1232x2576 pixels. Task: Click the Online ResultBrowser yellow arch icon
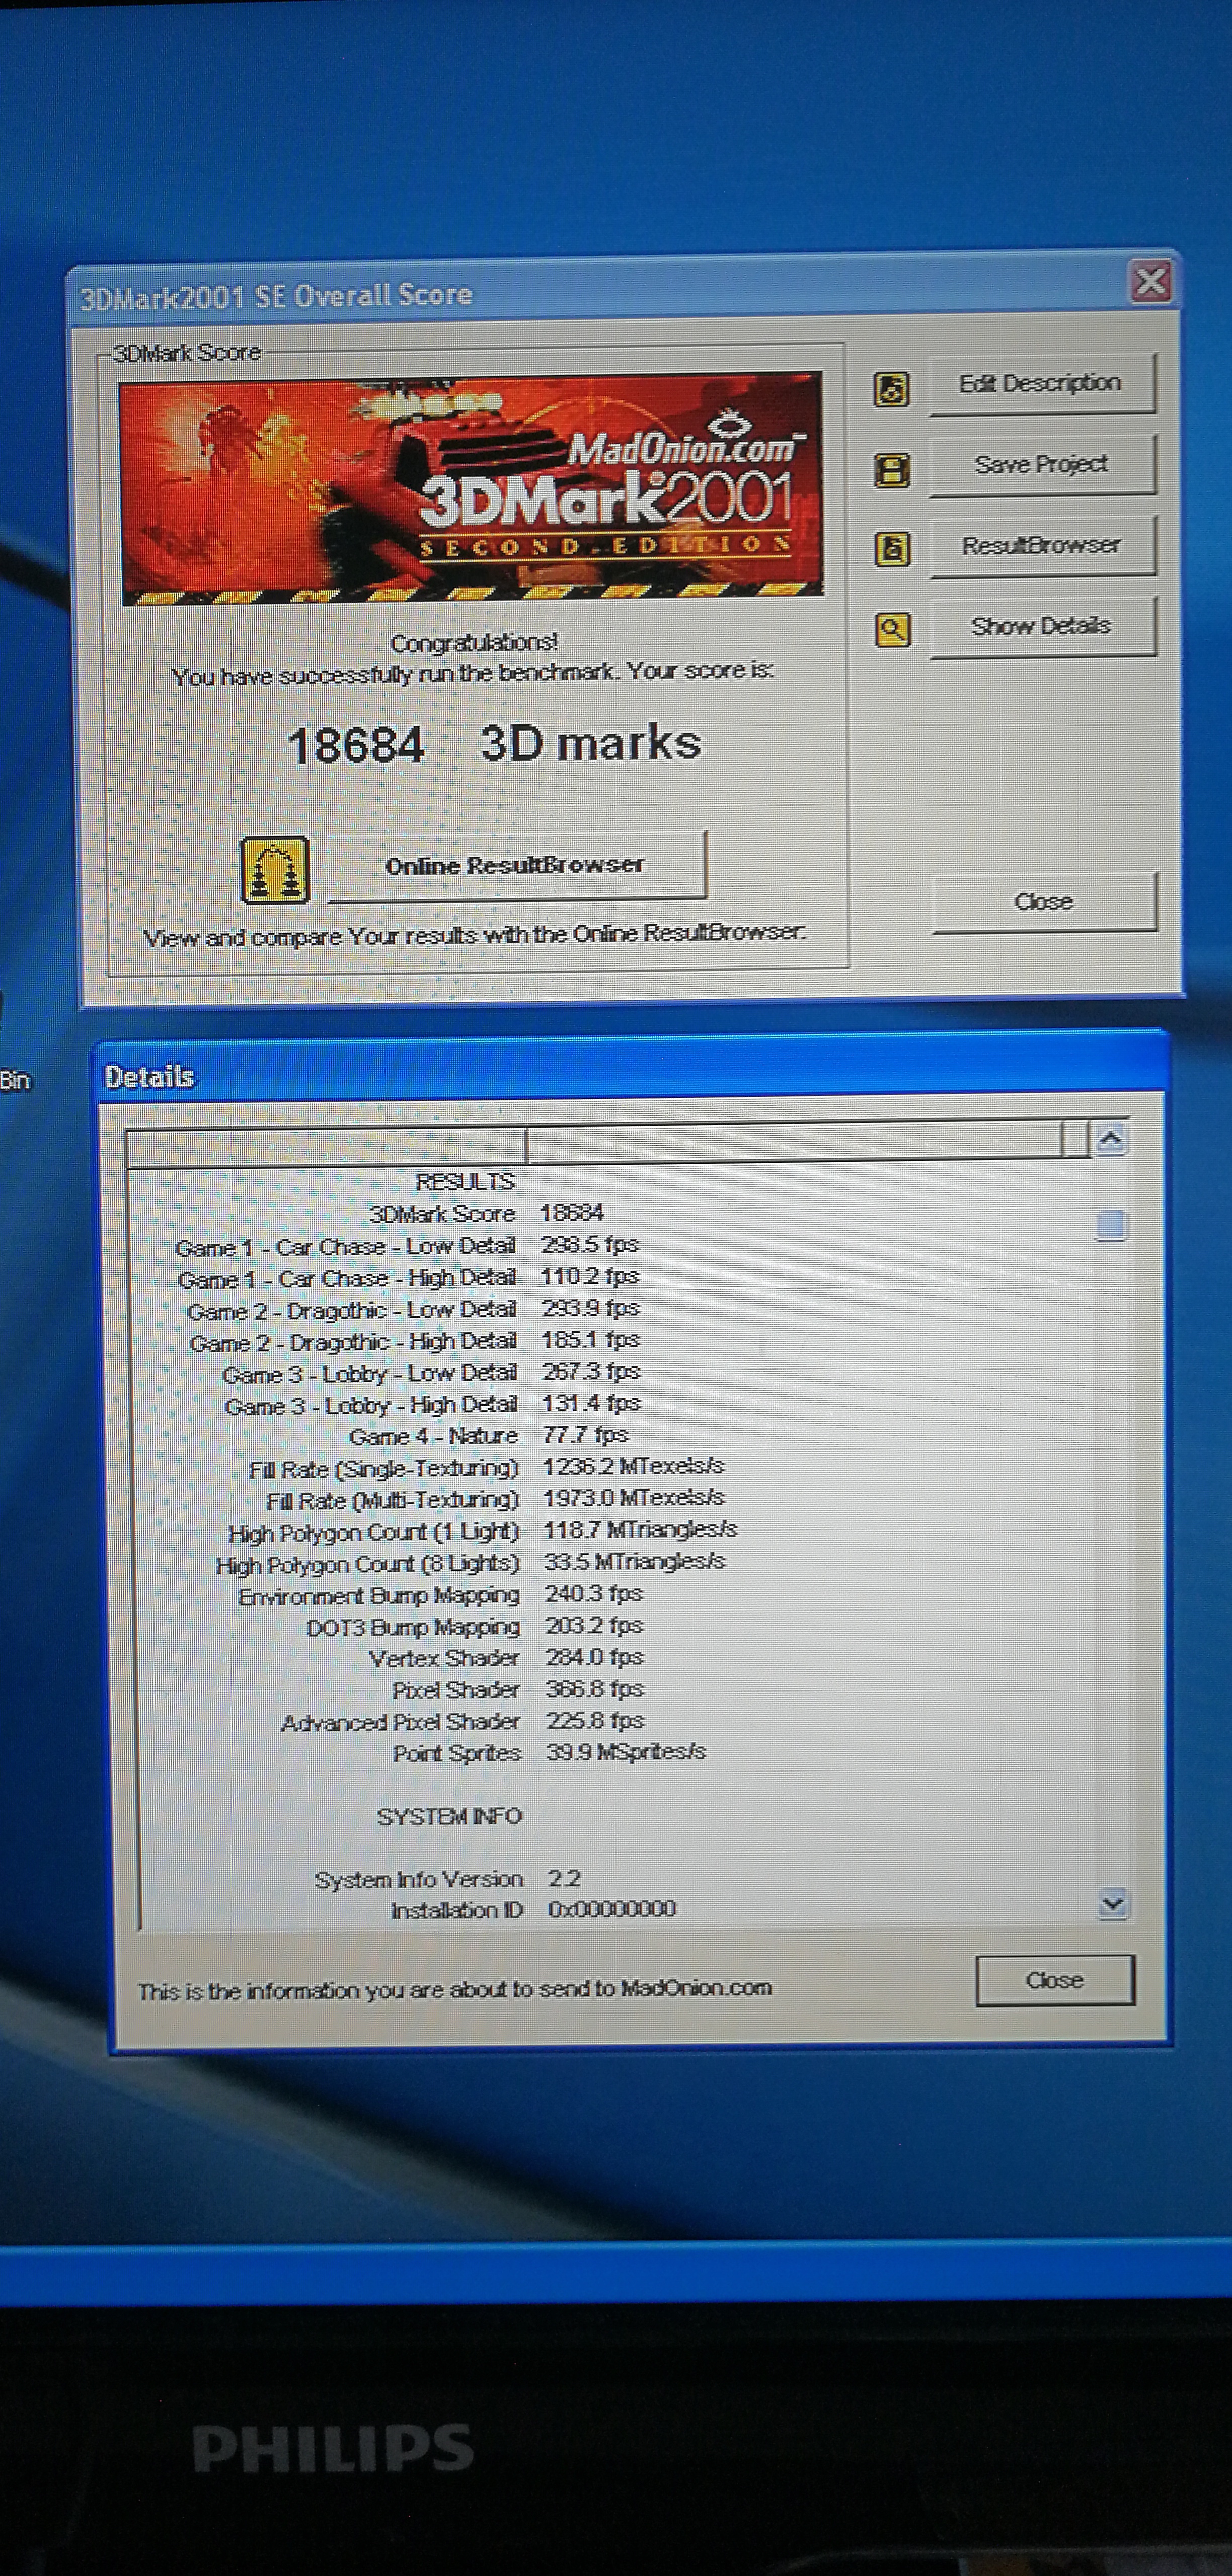tap(274, 869)
